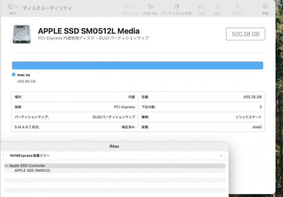
Task: Select the disk0 device value
Action: [257, 127]
